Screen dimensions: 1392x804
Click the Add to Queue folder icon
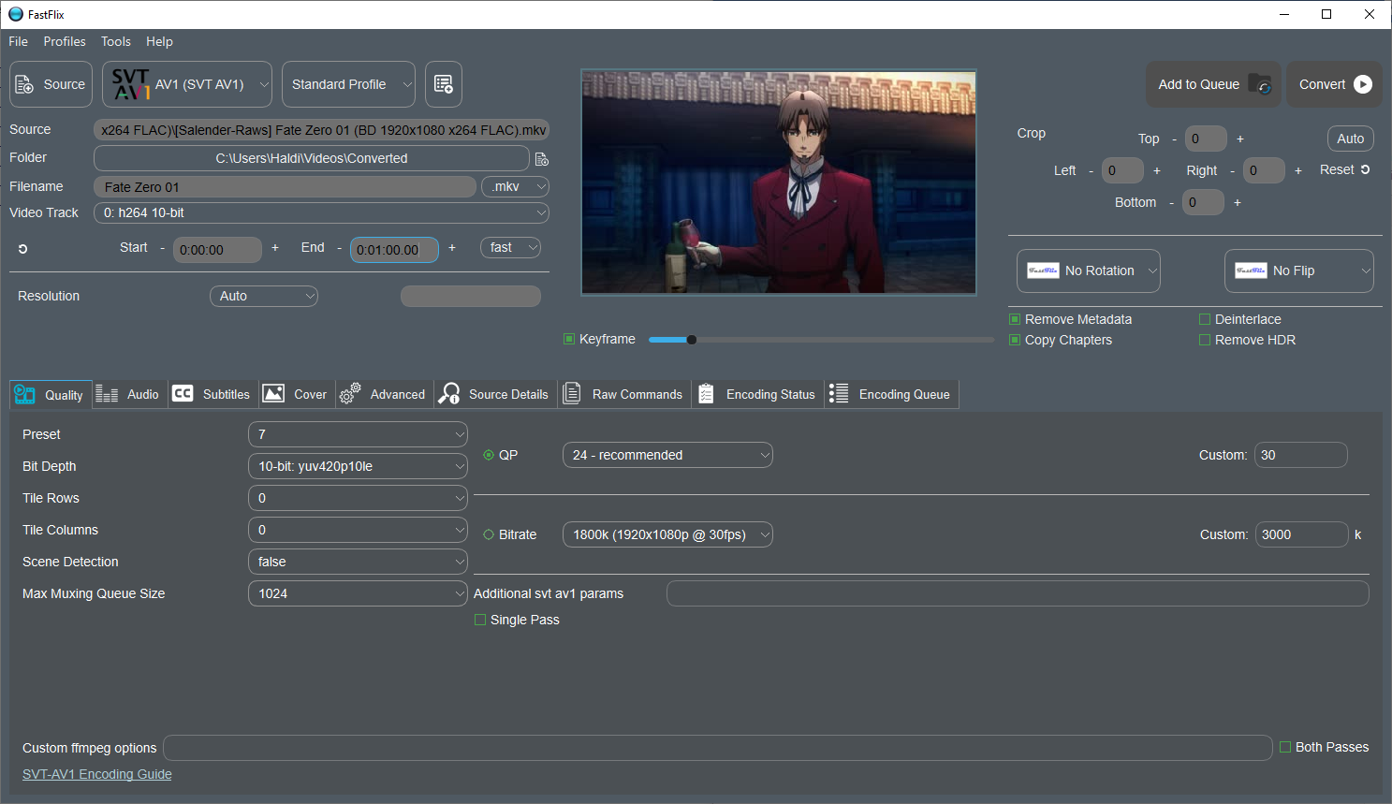[x=1260, y=84]
